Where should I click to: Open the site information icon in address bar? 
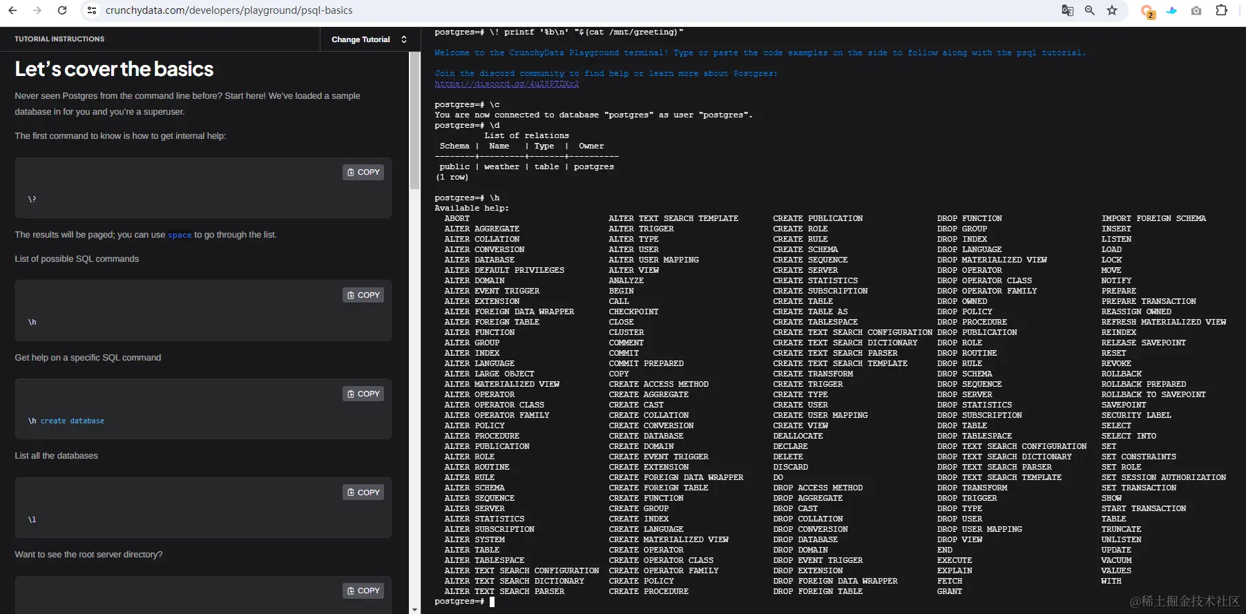point(92,10)
